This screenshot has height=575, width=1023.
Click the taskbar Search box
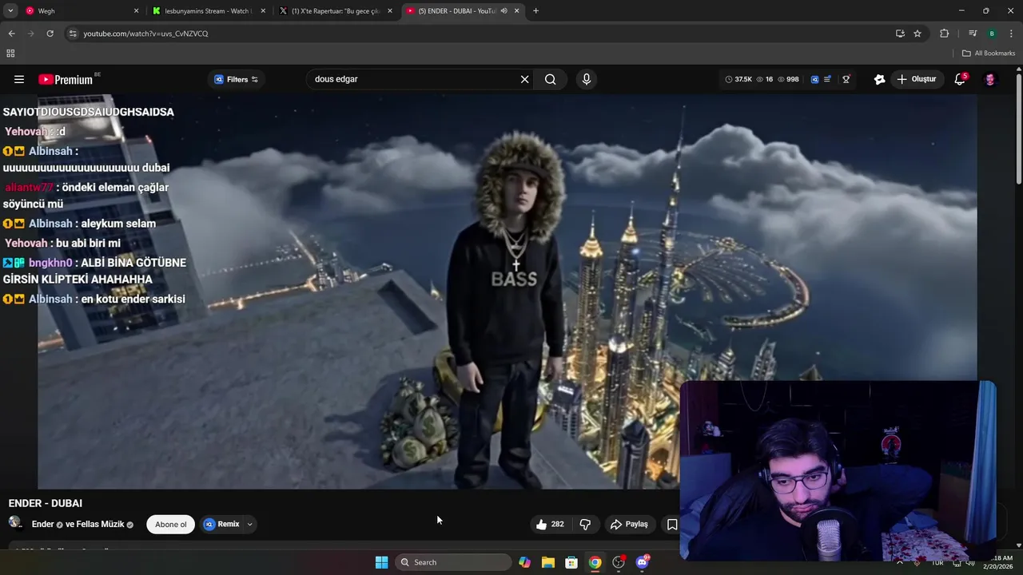[453, 562]
